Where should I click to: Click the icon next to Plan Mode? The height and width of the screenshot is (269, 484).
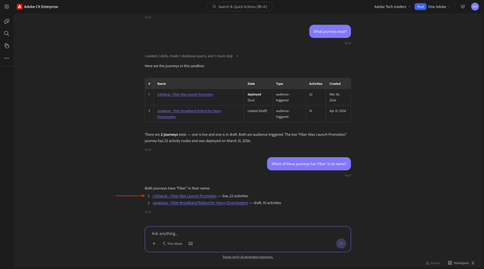[190, 244]
